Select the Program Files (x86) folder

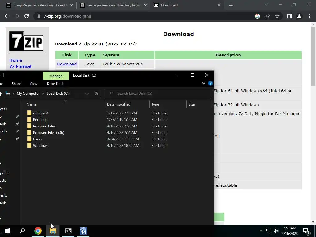click(x=48, y=133)
